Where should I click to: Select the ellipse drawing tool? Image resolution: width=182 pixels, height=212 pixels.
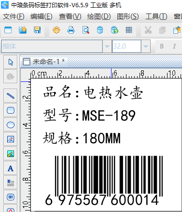(11, 125)
